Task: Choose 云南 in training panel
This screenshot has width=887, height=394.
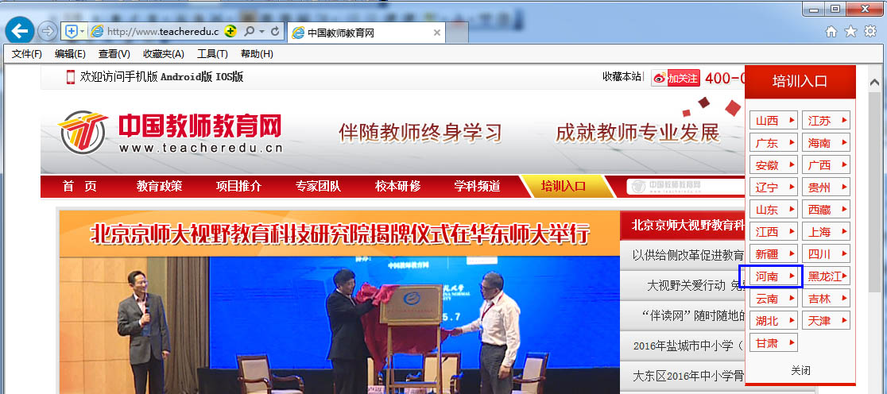Action: coord(773,299)
